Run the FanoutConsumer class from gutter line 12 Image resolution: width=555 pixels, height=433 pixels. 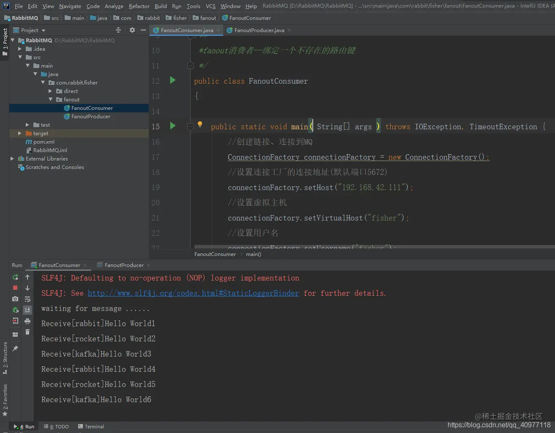(172, 80)
